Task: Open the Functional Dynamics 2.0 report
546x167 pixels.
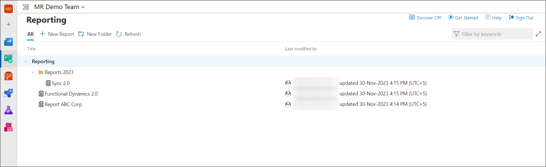Action: pyautogui.click(x=71, y=94)
